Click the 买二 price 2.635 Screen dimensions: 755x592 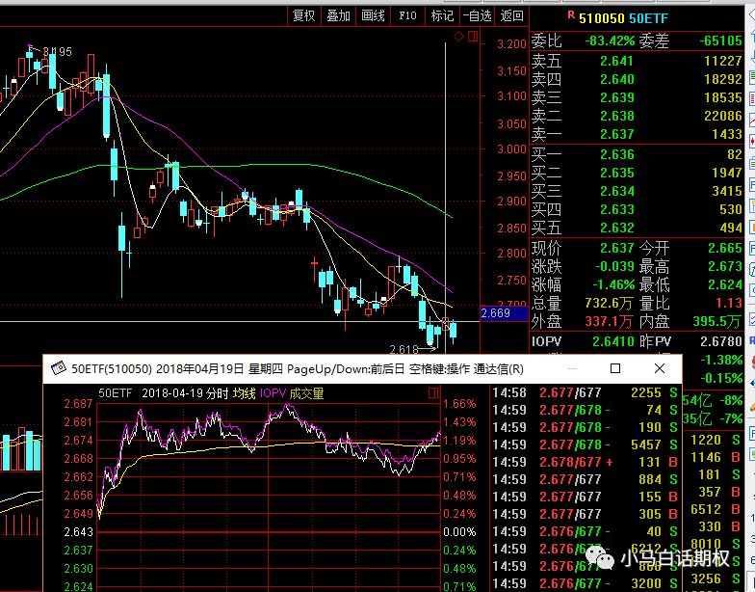(616, 174)
